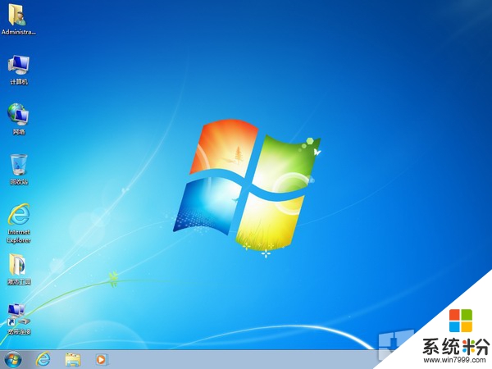Launch Internet Explorer from the taskbar
This screenshot has height=369, width=492.
(43, 359)
